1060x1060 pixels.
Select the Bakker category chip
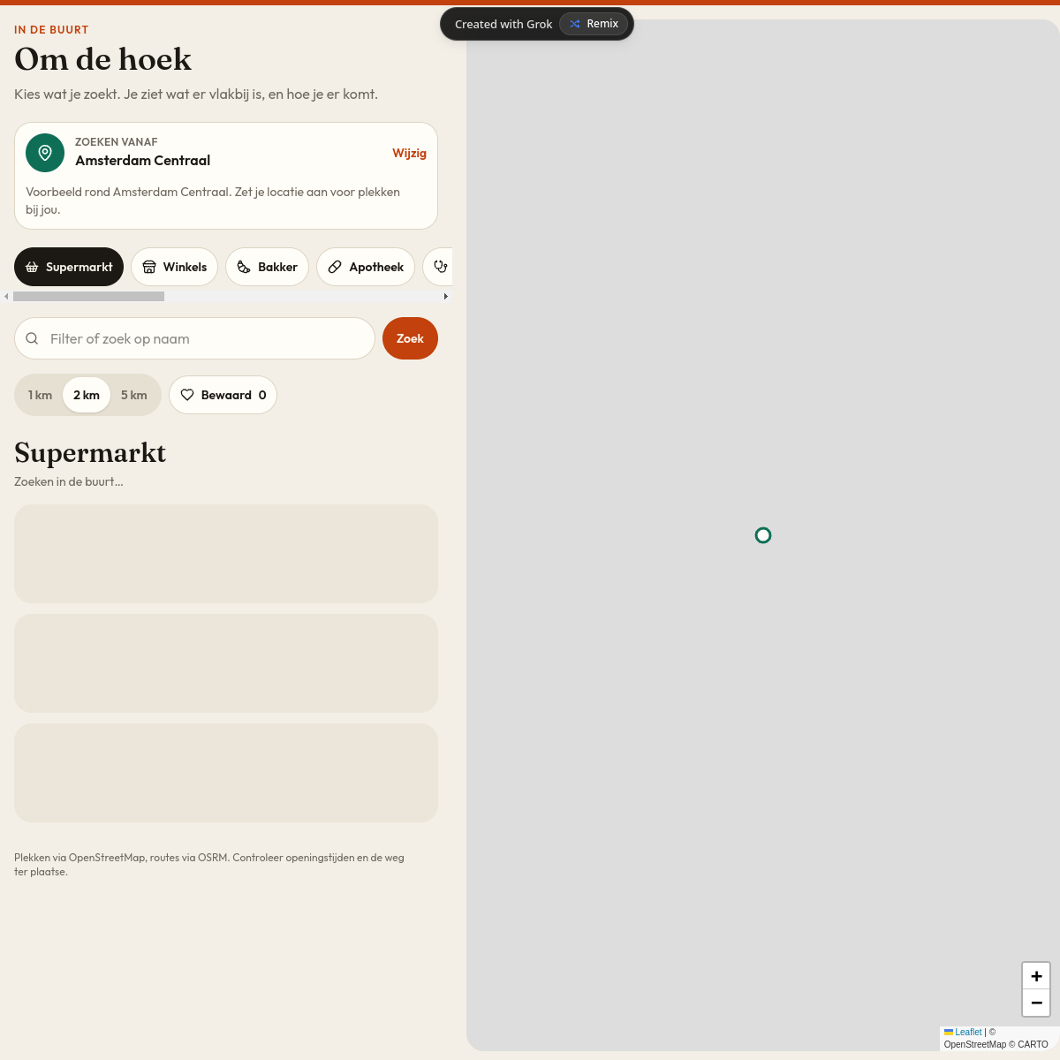pyautogui.click(x=267, y=267)
